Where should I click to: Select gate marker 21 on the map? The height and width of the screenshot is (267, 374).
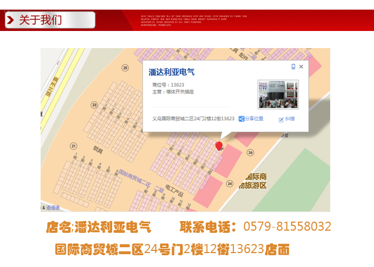[x=73, y=146]
